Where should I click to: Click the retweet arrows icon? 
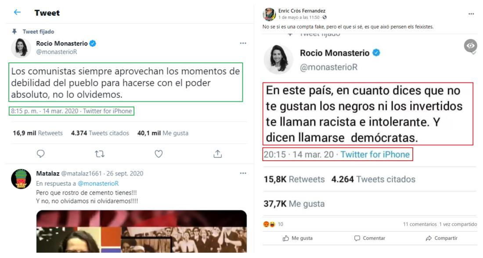point(100,154)
